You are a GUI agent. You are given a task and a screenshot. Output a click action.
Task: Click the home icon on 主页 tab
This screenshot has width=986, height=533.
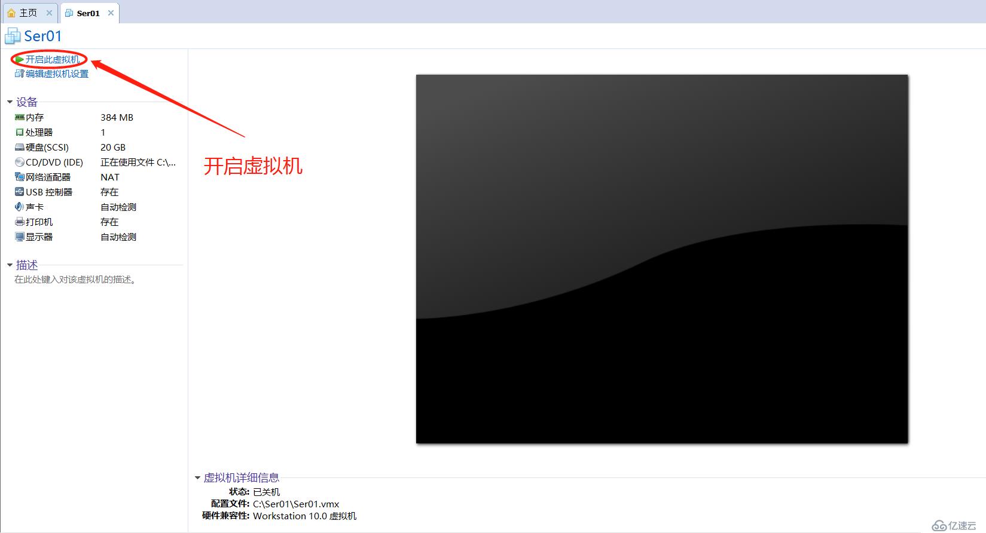tap(11, 13)
